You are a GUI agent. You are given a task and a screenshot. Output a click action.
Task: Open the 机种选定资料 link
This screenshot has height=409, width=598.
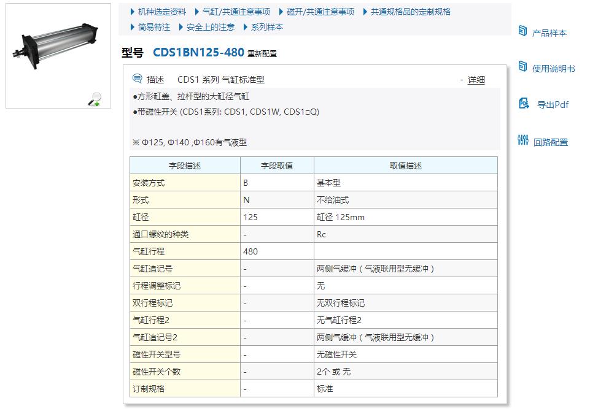pyautogui.click(x=161, y=12)
